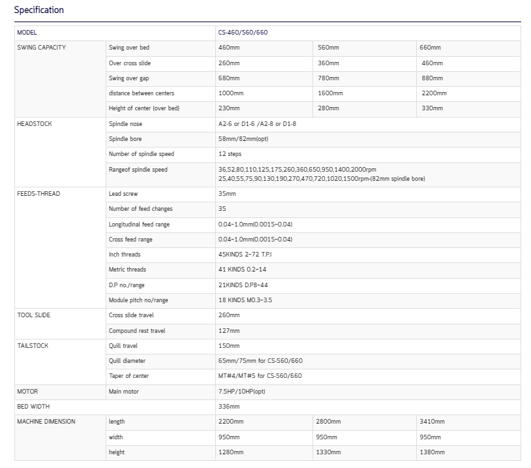Screen dimensions: 531x468
Task: Click the Main motor 7.5HP/10HP(opt) value
Action: (x=241, y=392)
